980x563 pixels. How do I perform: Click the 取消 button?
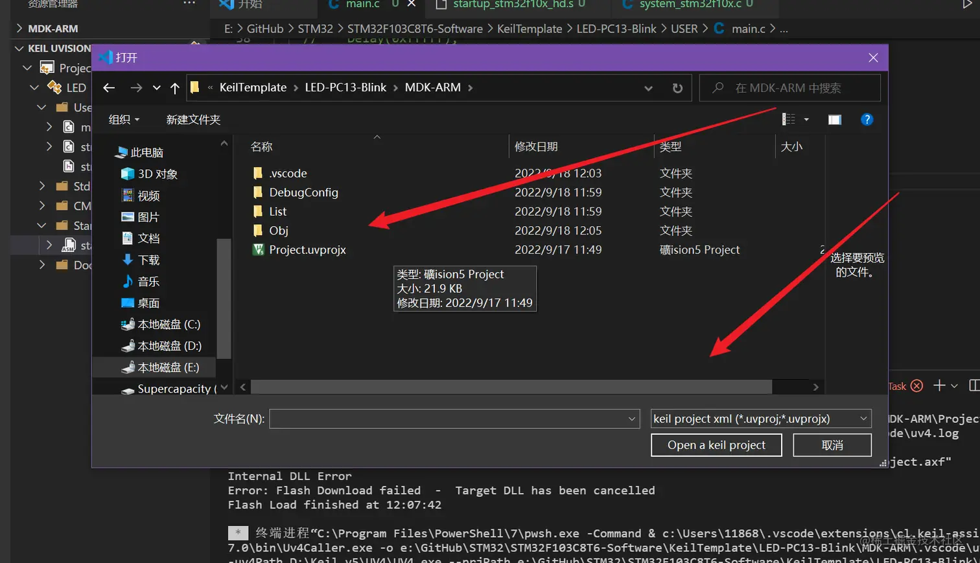coord(832,445)
